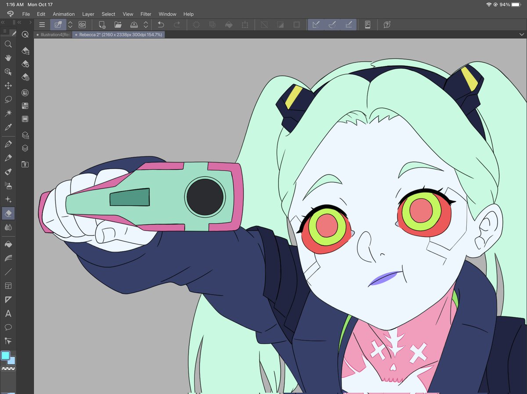Select the Text tool
527x394 pixels.
pos(8,314)
